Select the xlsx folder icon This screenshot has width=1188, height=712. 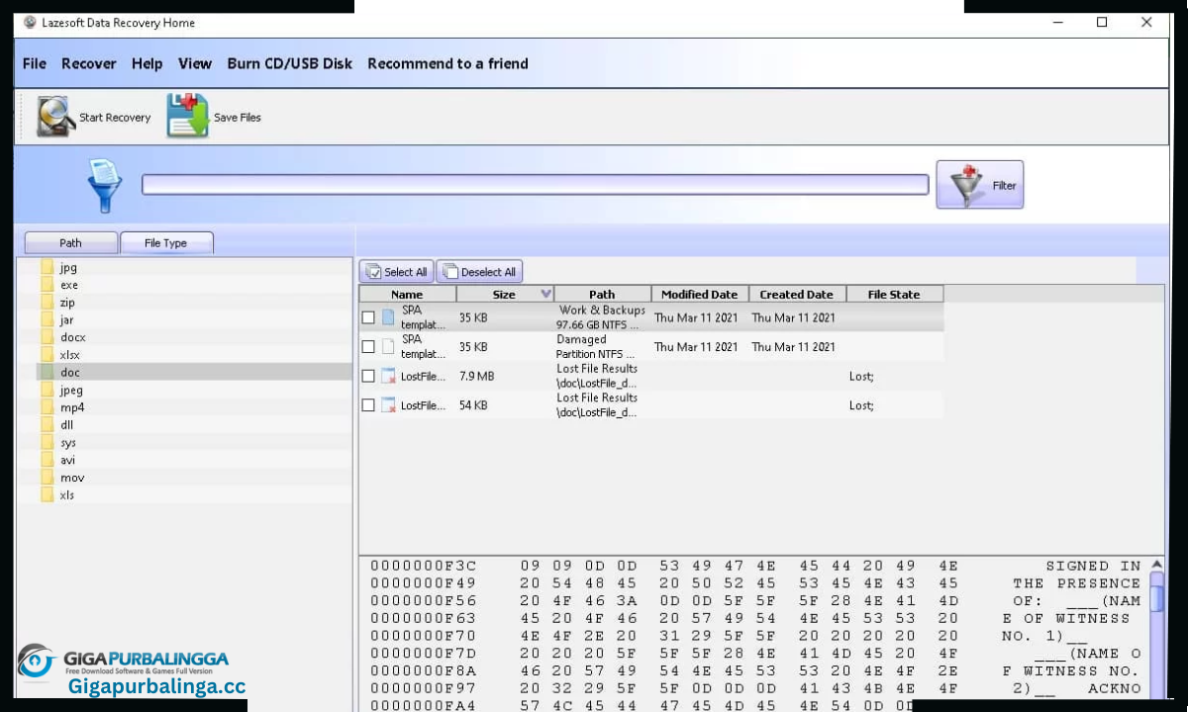click(47, 355)
